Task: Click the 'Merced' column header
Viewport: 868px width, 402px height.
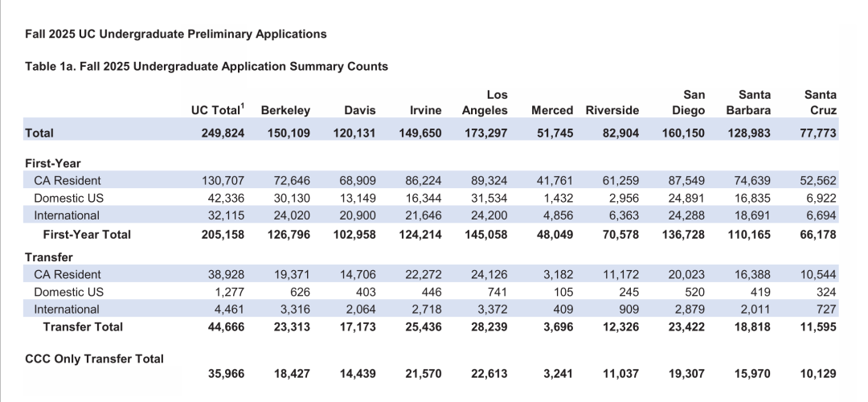Action: (x=552, y=110)
